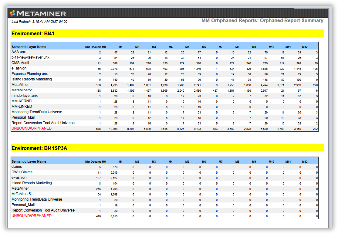
Task: Click the 2,127 value in eFashion row
Action: (x=114, y=178)
